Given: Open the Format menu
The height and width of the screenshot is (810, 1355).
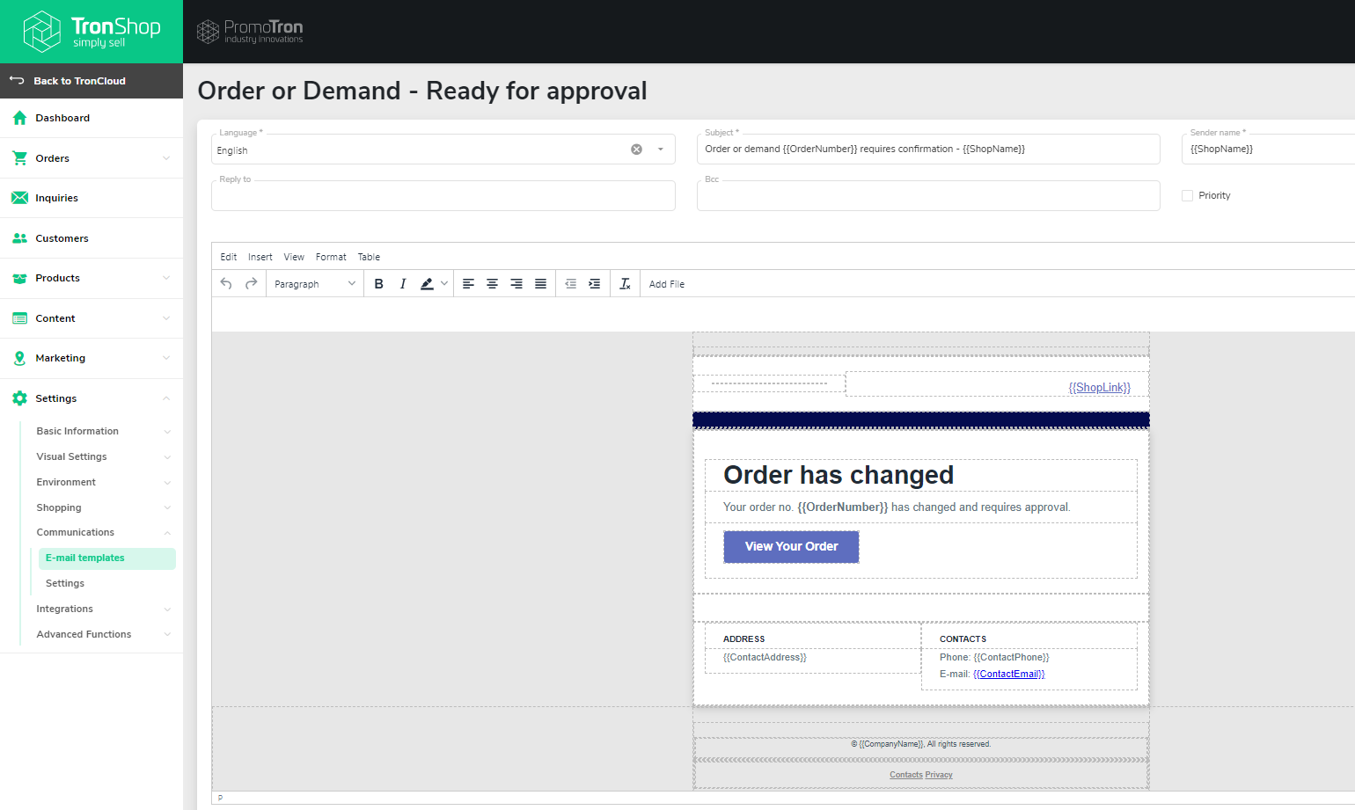Looking at the screenshot, I should pos(331,257).
